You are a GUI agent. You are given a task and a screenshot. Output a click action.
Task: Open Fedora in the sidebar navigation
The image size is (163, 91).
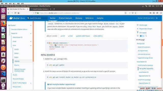tap(16, 57)
